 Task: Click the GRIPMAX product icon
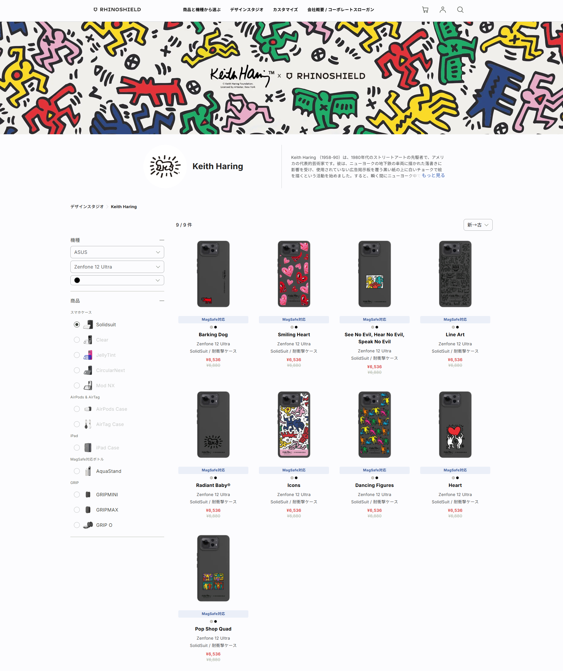[88, 510]
